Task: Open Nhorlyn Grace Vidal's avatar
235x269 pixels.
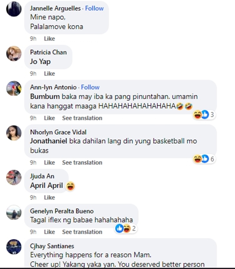Action: 14,133
